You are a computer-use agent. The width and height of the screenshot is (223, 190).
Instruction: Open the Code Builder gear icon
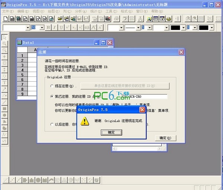169,19
